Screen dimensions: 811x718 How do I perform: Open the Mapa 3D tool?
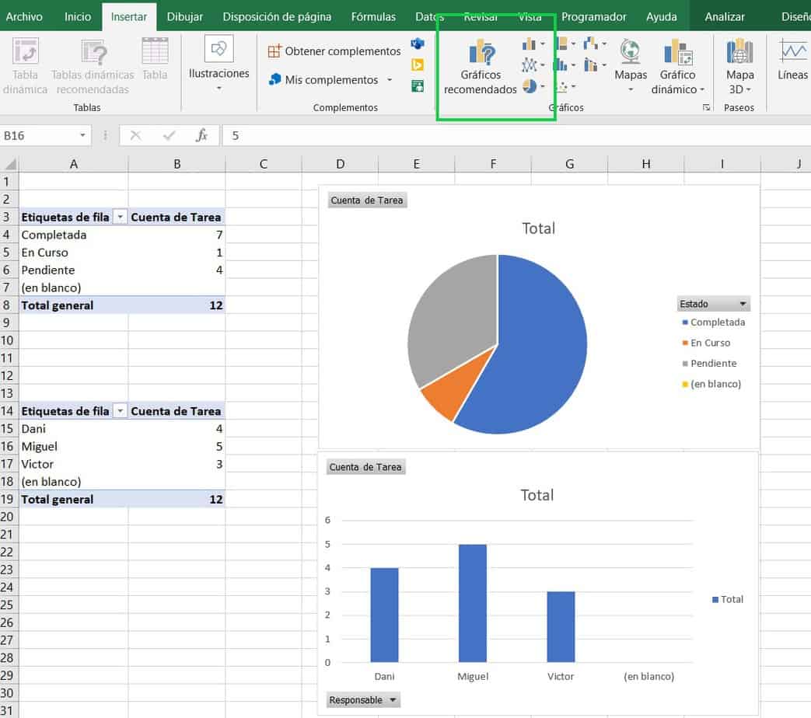(739, 66)
